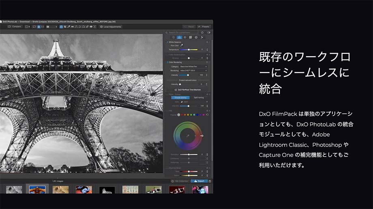373x209 pixels.
Task: Select the blue HSL channel swatch
Action: (197, 115)
